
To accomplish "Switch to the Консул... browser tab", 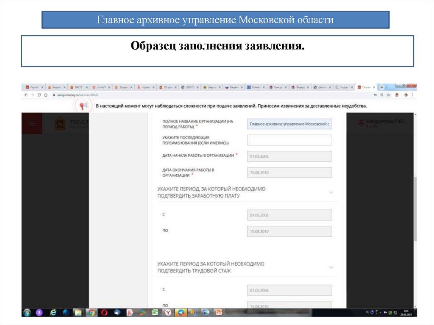I will [x=278, y=87].
